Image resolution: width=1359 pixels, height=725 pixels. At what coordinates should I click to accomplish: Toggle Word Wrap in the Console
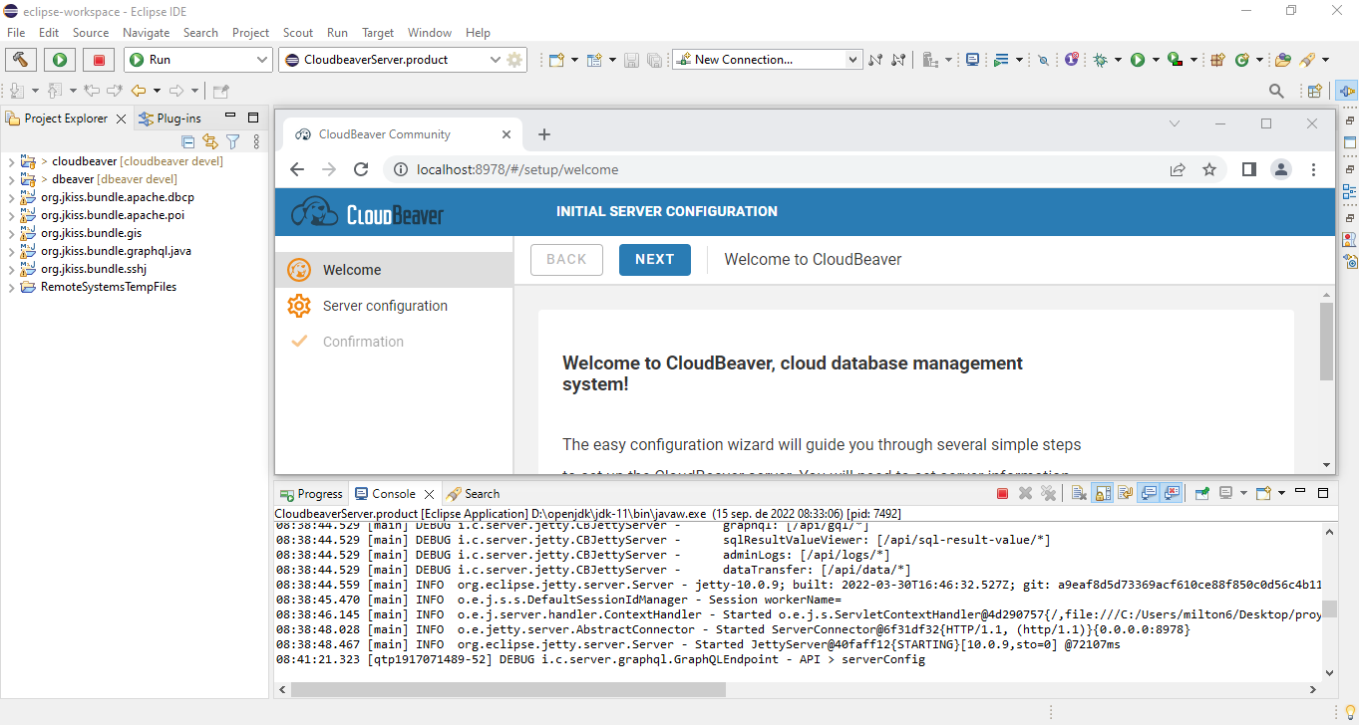tap(1125, 492)
